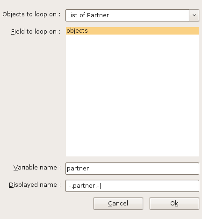Click the chevron beside List of Partner
The image size is (202, 219).
pyautogui.click(x=194, y=15)
